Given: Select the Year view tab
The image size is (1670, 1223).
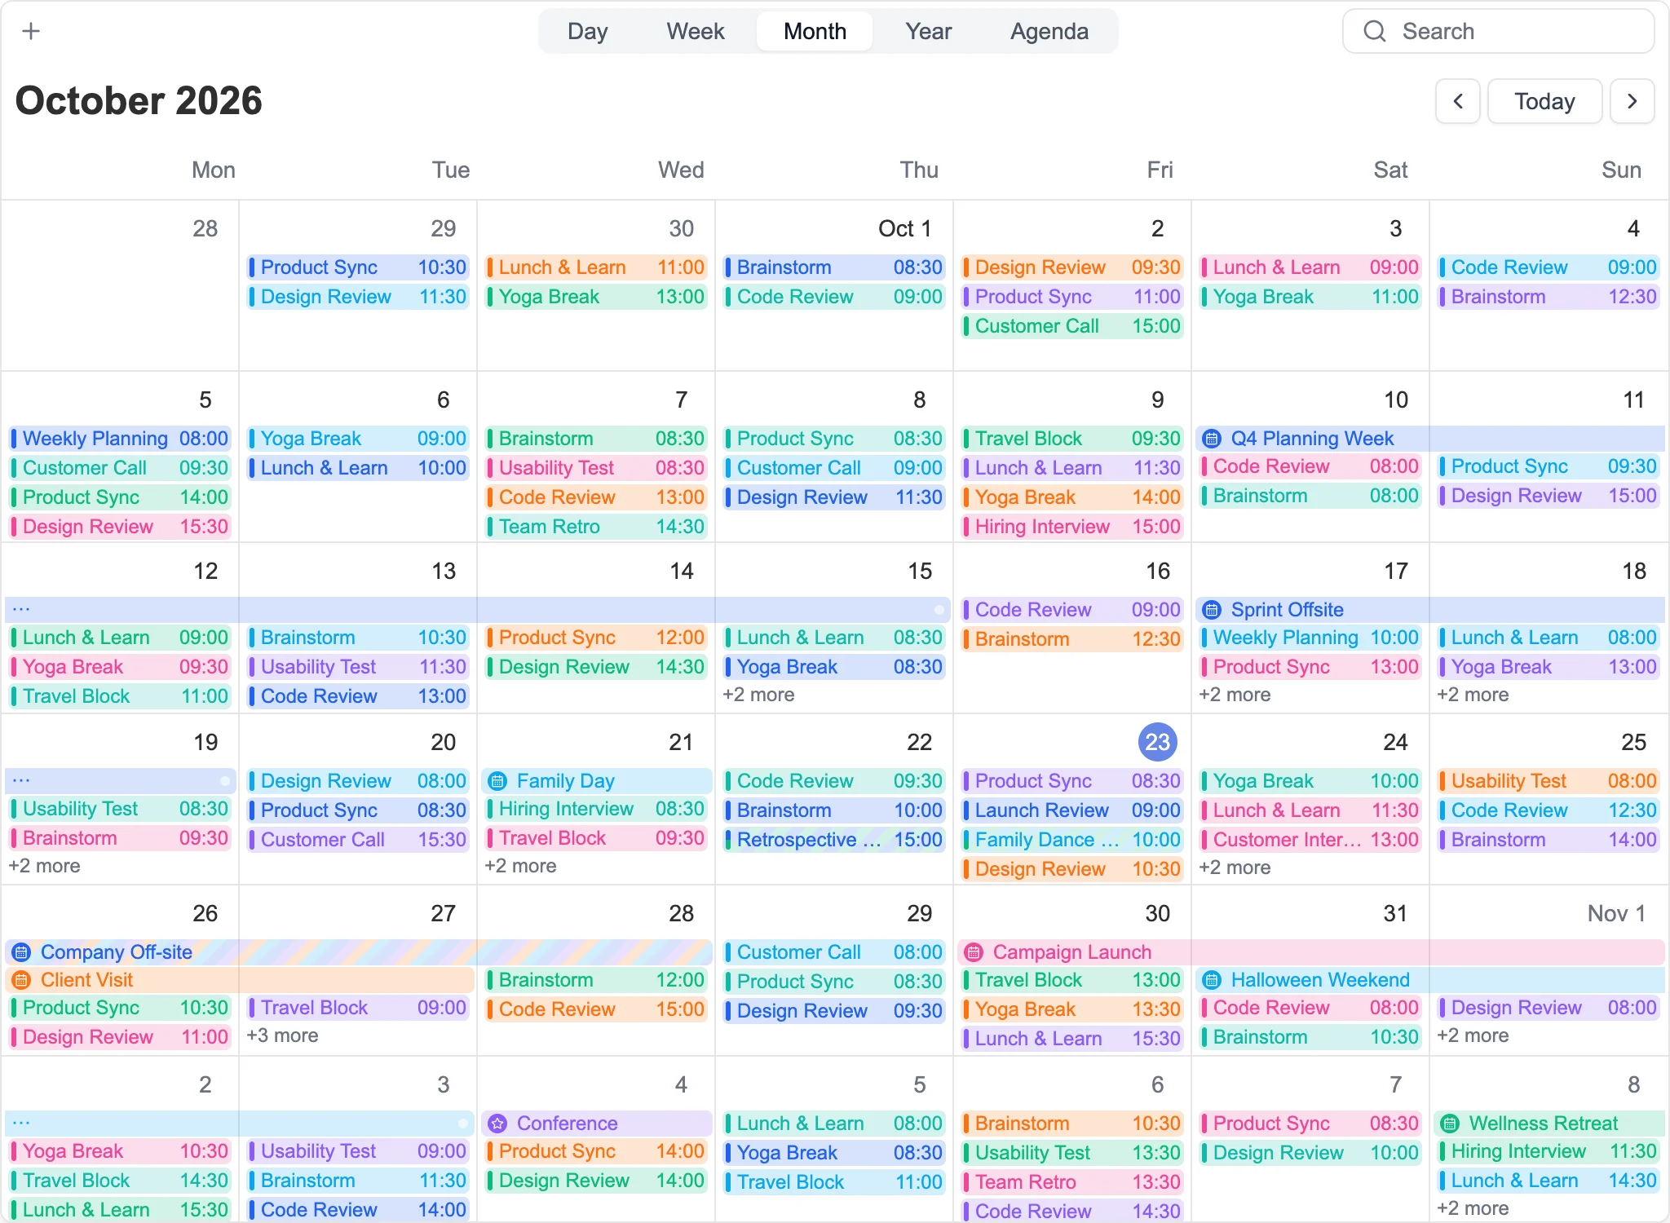Looking at the screenshot, I should tap(929, 31).
